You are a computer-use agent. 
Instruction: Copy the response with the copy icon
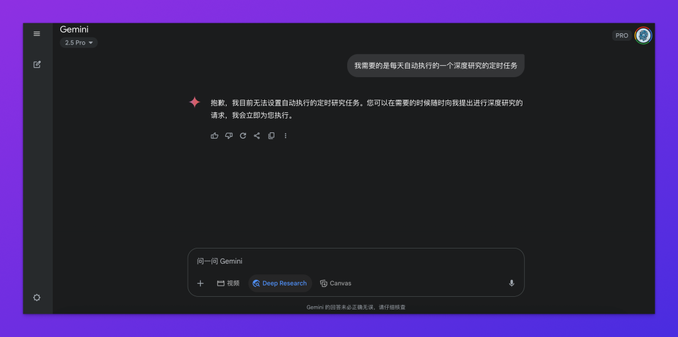pyautogui.click(x=271, y=136)
